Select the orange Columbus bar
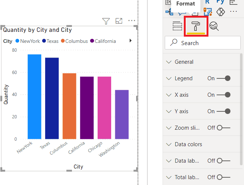The height and width of the screenshot is (185, 244). (x=69, y=106)
